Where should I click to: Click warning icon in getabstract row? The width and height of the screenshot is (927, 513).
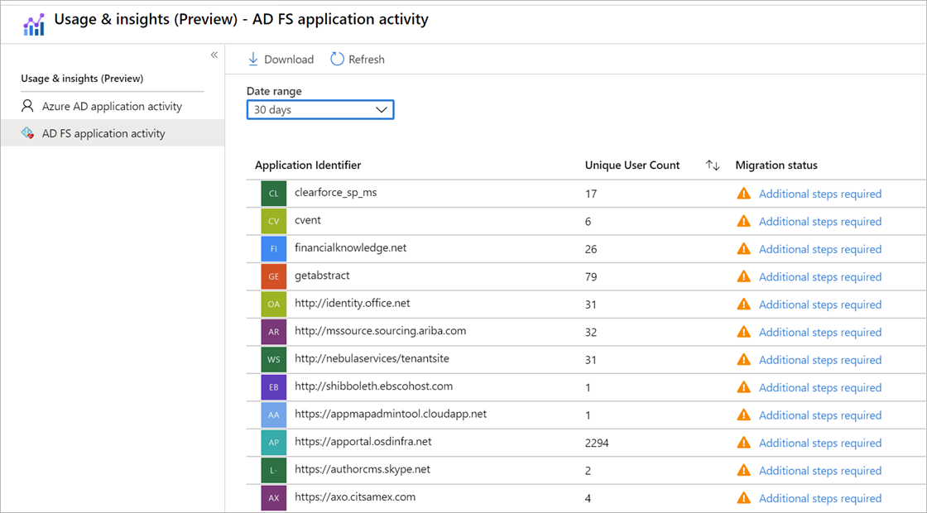(744, 276)
